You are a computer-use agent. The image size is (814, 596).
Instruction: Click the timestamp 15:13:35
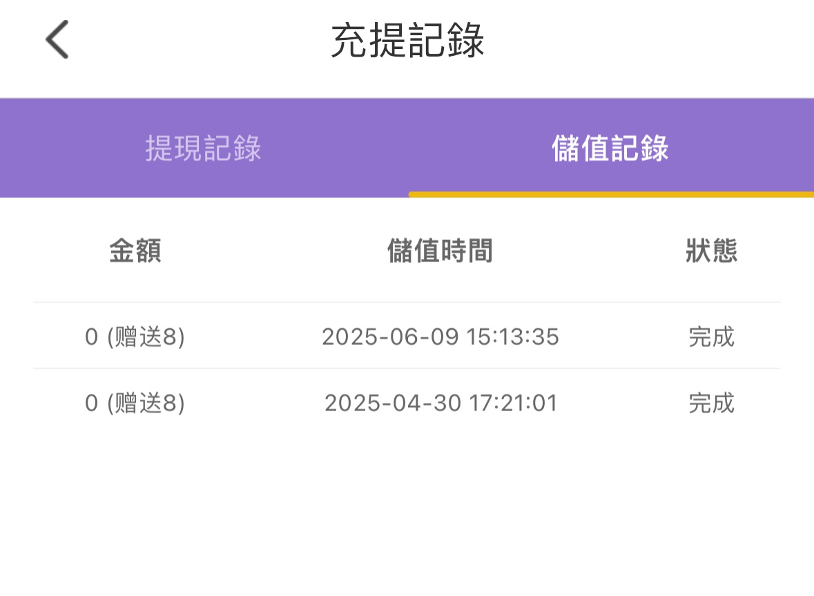point(512,337)
